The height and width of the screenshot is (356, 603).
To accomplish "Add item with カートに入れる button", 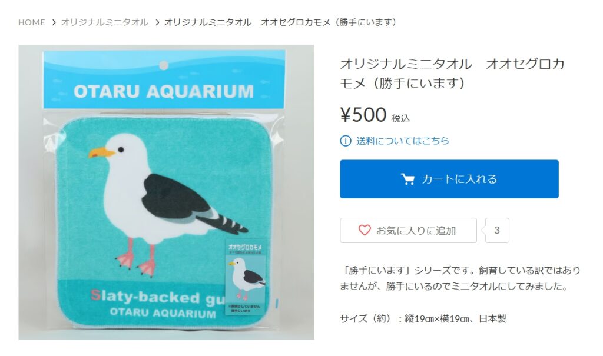I will [449, 179].
